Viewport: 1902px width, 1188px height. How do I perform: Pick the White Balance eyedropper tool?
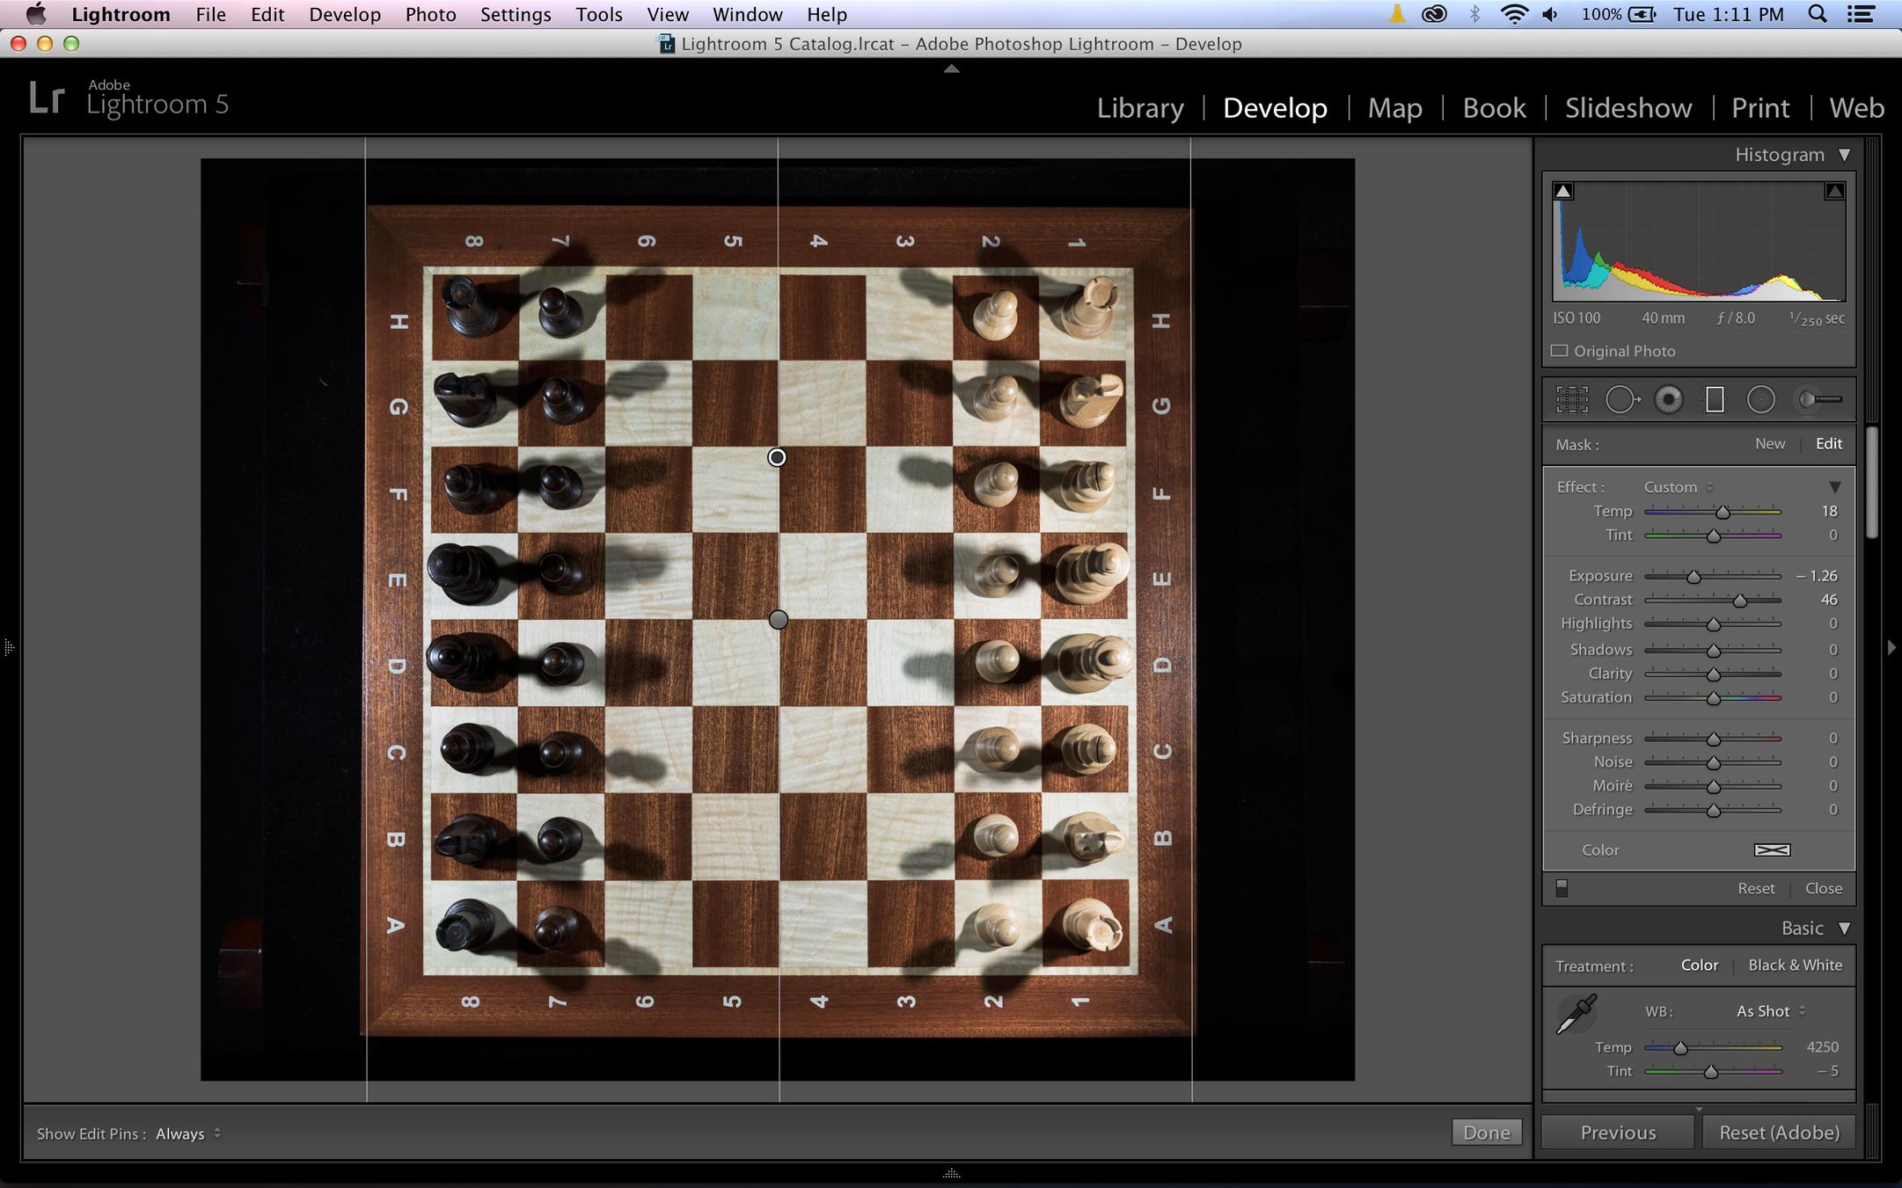tap(1576, 1015)
